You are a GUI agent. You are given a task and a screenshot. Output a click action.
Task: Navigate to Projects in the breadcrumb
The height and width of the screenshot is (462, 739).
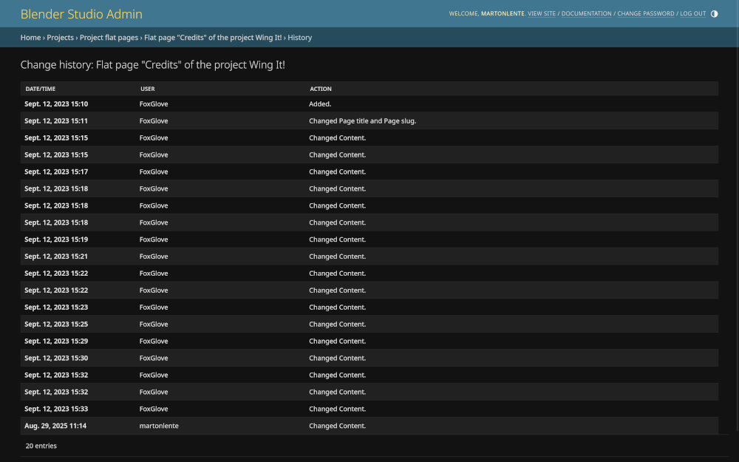(60, 38)
